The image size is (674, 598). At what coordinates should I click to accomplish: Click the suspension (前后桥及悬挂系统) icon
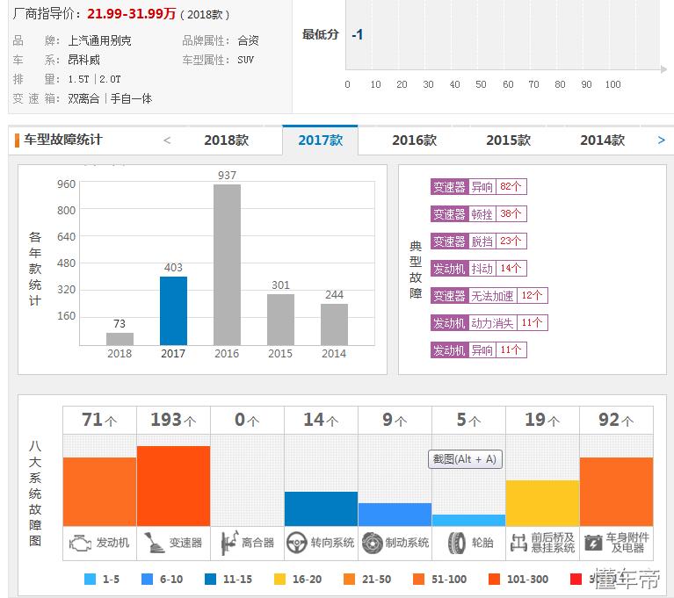[x=518, y=543]
